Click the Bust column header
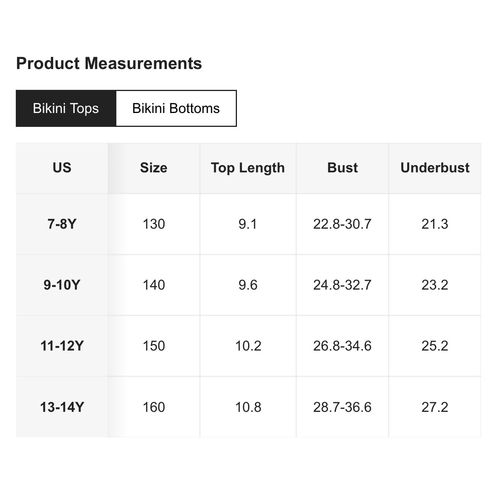The height and width of the screenshot is (494, 497). [343, 168]
